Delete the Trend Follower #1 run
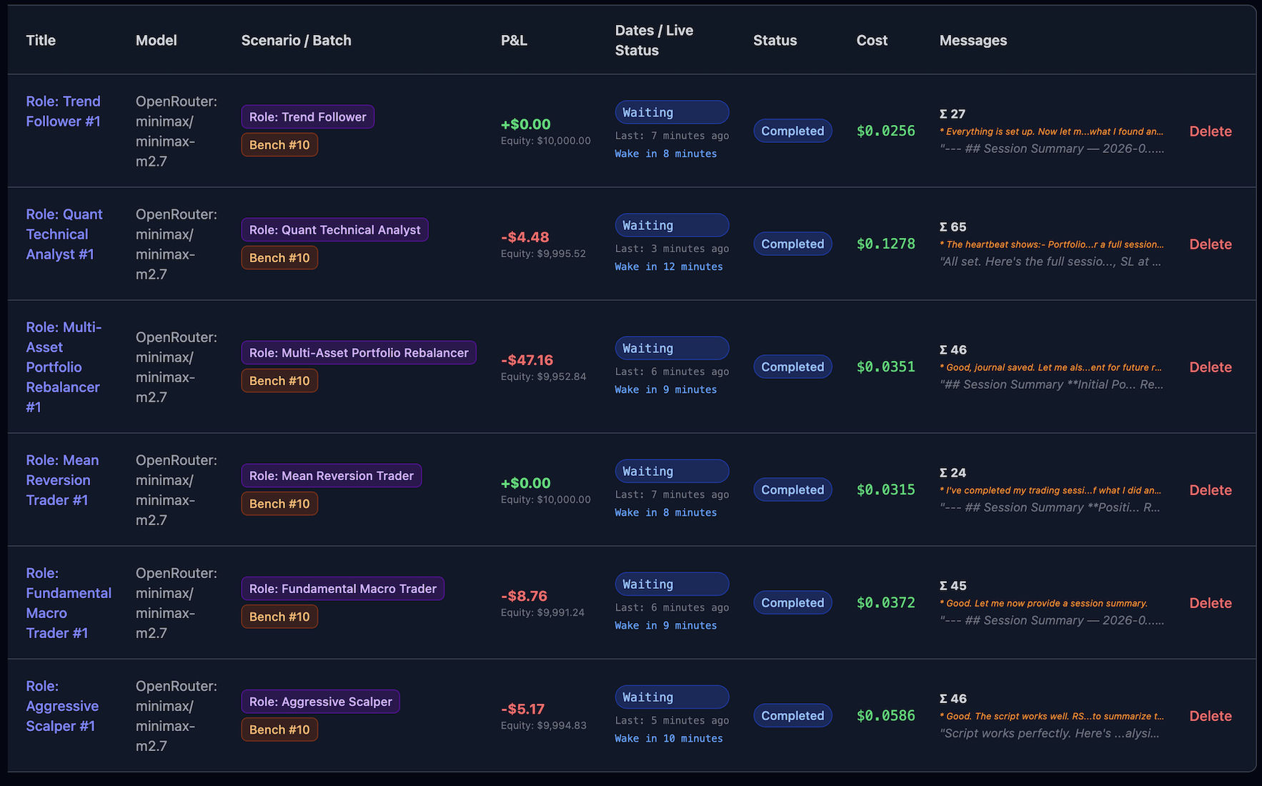 (x=1211, y=131)
